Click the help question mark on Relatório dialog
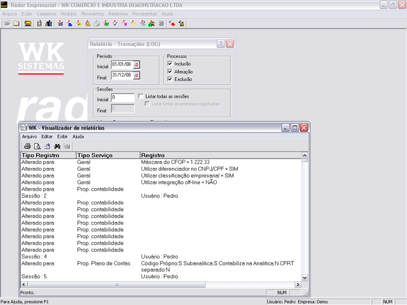 pyautogui.click(x=221, y=44)
